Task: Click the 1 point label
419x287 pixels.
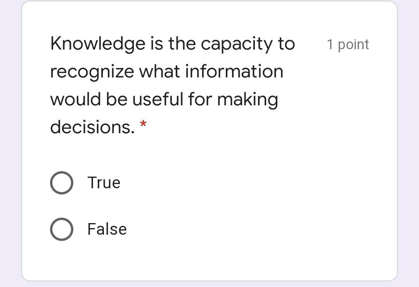Action: pyautogui.click(x=348, y=44)
